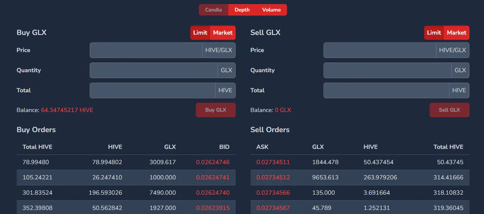Click buy order HIVE value 196.593026

click(105, 193)
